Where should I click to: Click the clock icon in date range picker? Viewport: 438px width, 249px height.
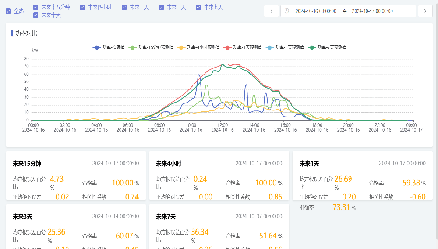[x=287, y=11]
